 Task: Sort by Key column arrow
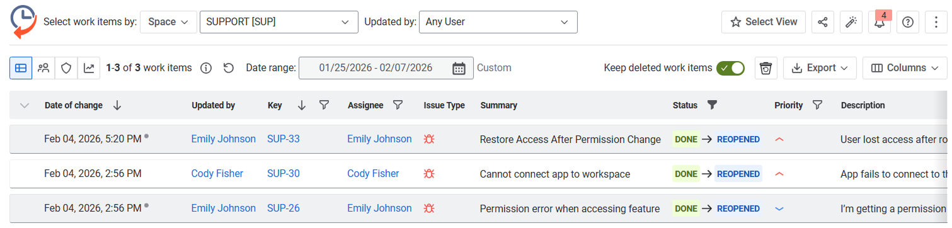(x=301, y=105)
